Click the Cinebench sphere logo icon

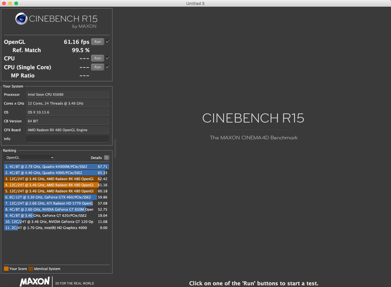pos(21,19)
